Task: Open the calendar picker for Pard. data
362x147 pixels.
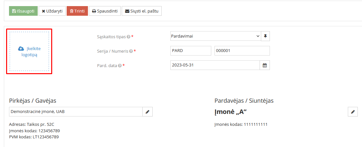Action: coord(265,65)
